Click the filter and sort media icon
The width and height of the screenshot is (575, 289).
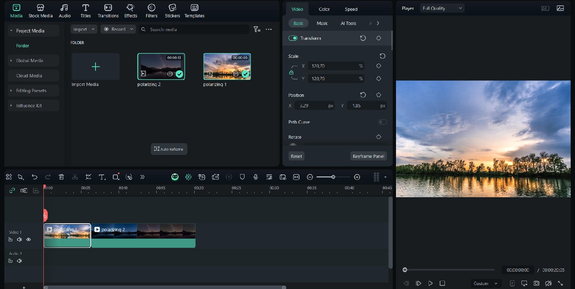pyautogui.click(x=257, y=29)
